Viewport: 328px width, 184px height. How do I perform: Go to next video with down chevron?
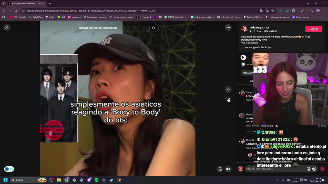[x=228, y=99]
